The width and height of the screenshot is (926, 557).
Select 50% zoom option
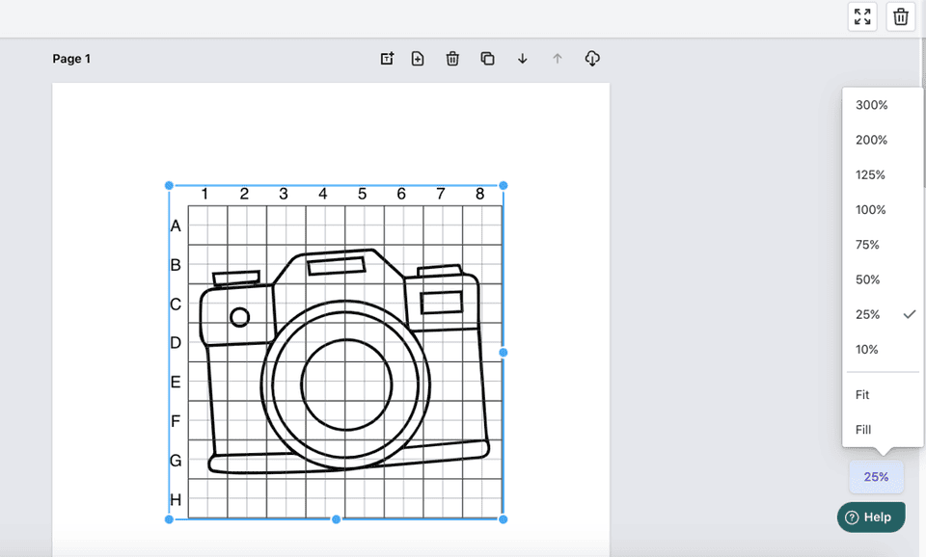tap(883, 279)
